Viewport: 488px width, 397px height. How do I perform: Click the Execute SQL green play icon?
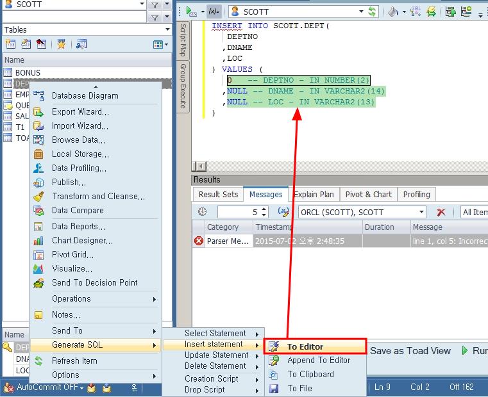[191, 12]
